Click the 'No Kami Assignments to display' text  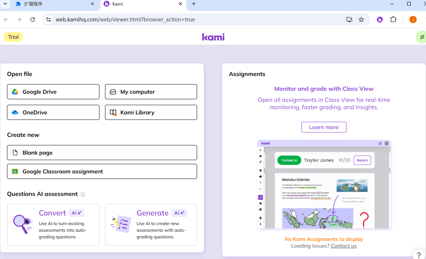tap(324, 239)
